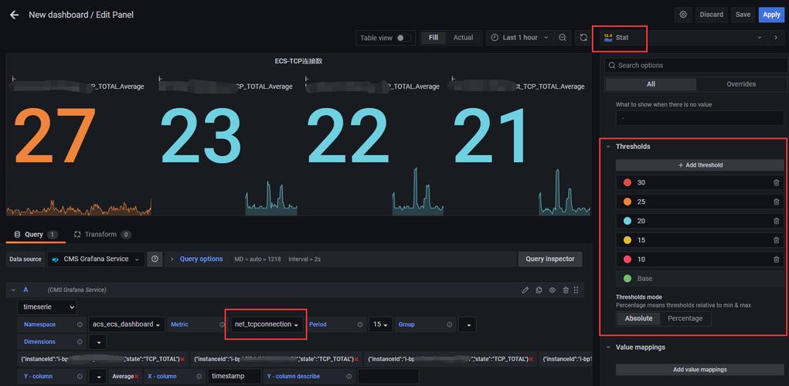Open Period 15 dropdown
The width and height of the screenshot is (789, 386).
tap(380, 325)
